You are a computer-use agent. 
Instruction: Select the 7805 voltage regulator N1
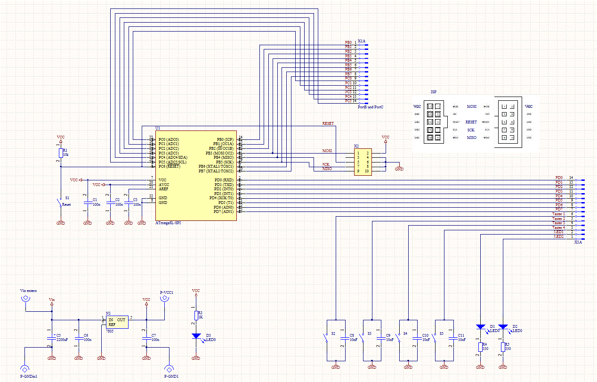pyautogui.click(x=117, y=322)
